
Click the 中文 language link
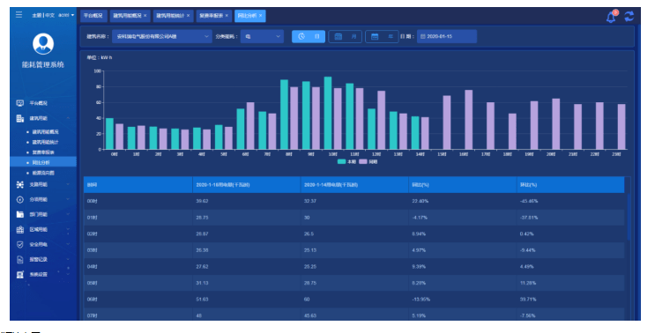click(x=49, y=15)
